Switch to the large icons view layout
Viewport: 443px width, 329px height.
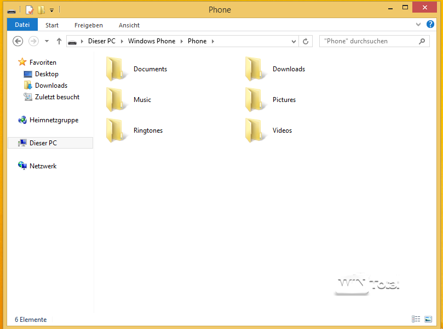click(428, 319)
